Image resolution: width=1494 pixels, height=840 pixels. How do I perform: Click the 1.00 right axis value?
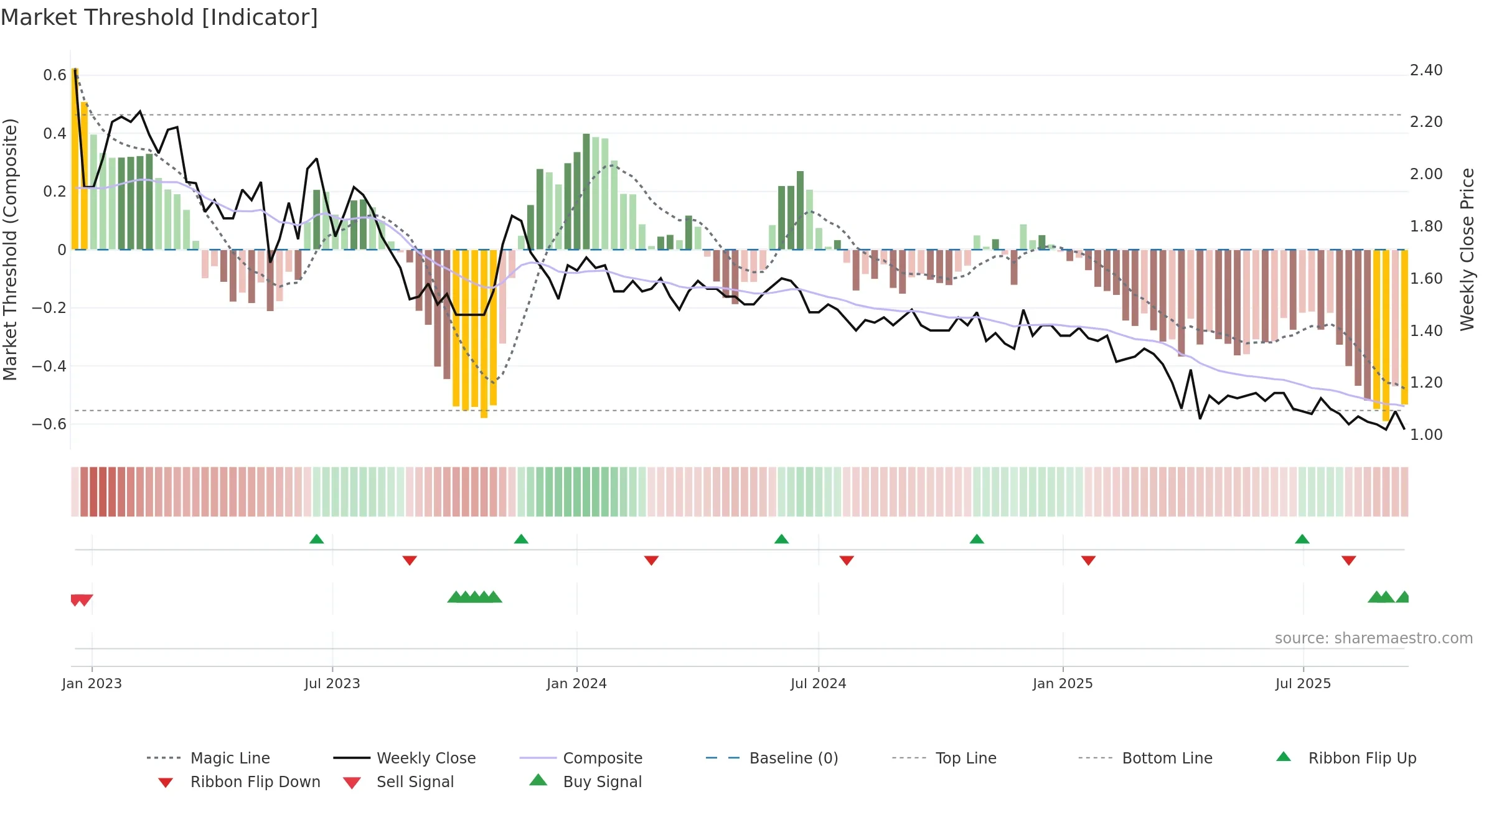pyautogui.click(x=1426, y=435)
